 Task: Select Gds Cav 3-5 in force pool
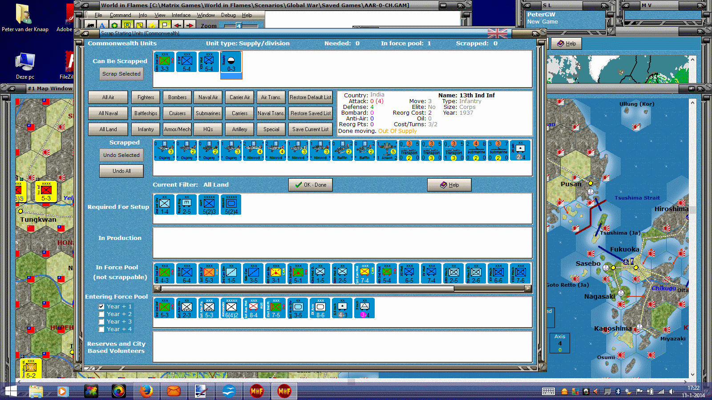253,273
